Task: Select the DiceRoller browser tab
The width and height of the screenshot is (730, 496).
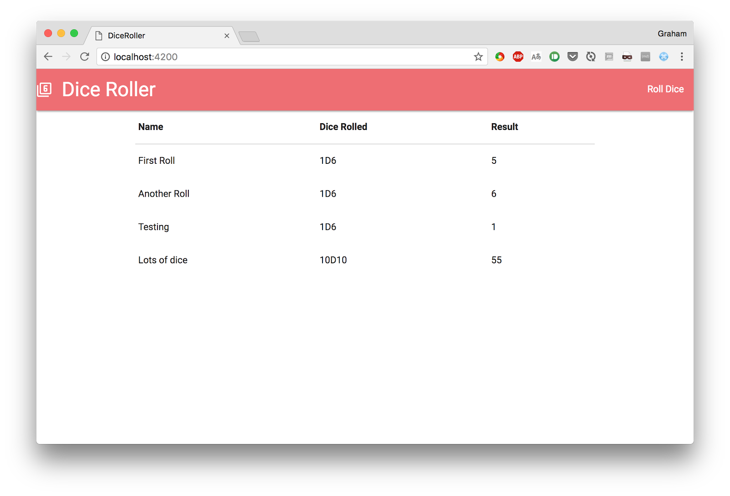Action: (x=155, y=36)
